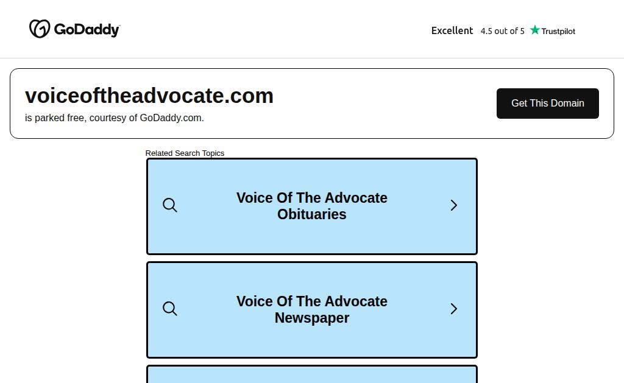The height and width of the screenshot is (383, 624).
Task: Click "GoDaddy.com" in the parked notice
Action: [x=171, y=118]
